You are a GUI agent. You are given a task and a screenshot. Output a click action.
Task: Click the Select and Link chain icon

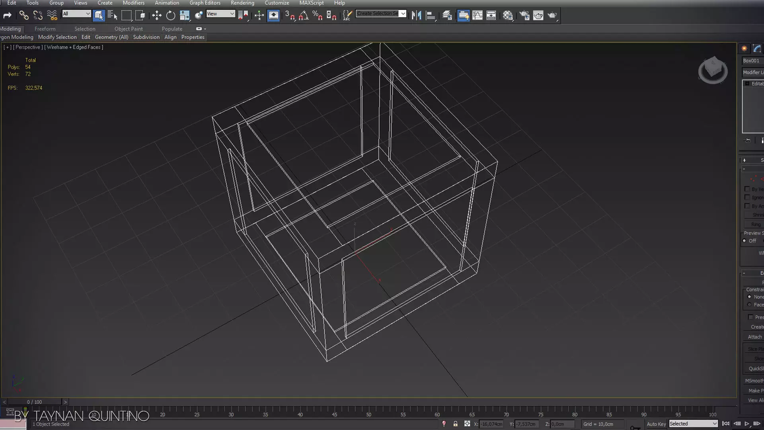coord(24,16)
